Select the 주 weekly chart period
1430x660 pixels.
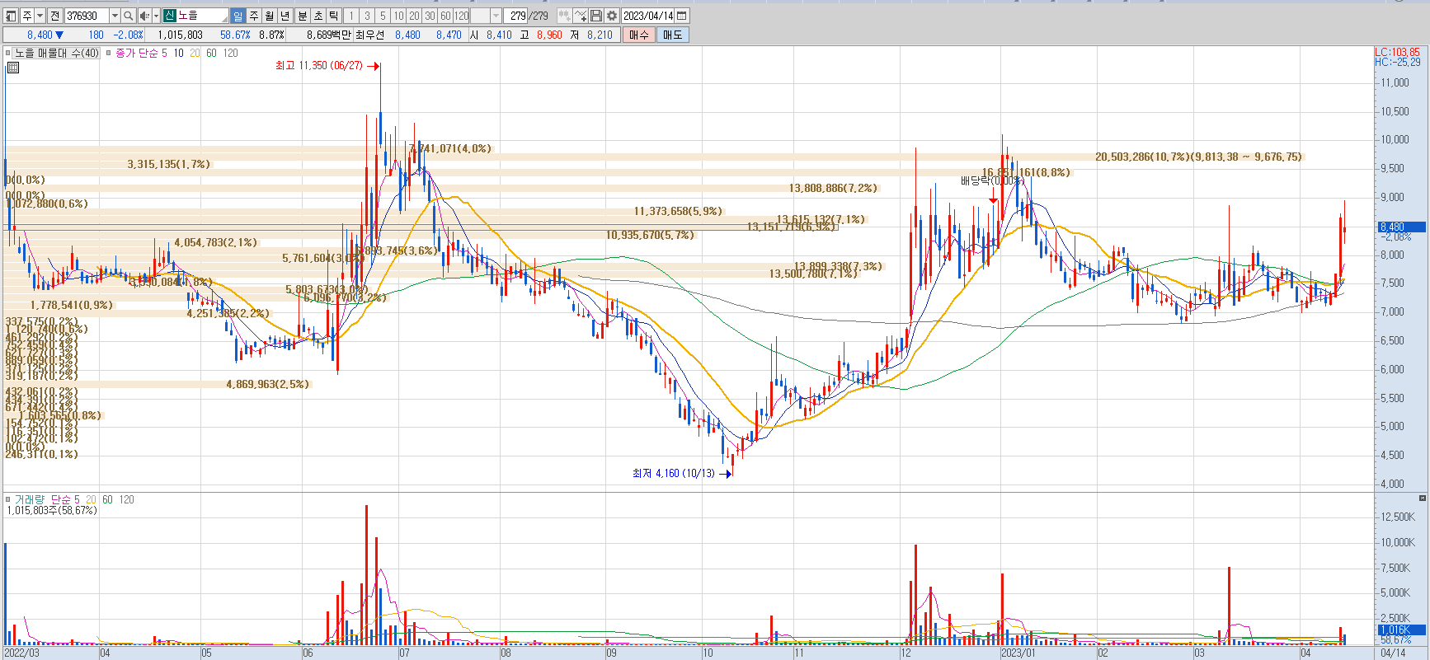(254, 16)
